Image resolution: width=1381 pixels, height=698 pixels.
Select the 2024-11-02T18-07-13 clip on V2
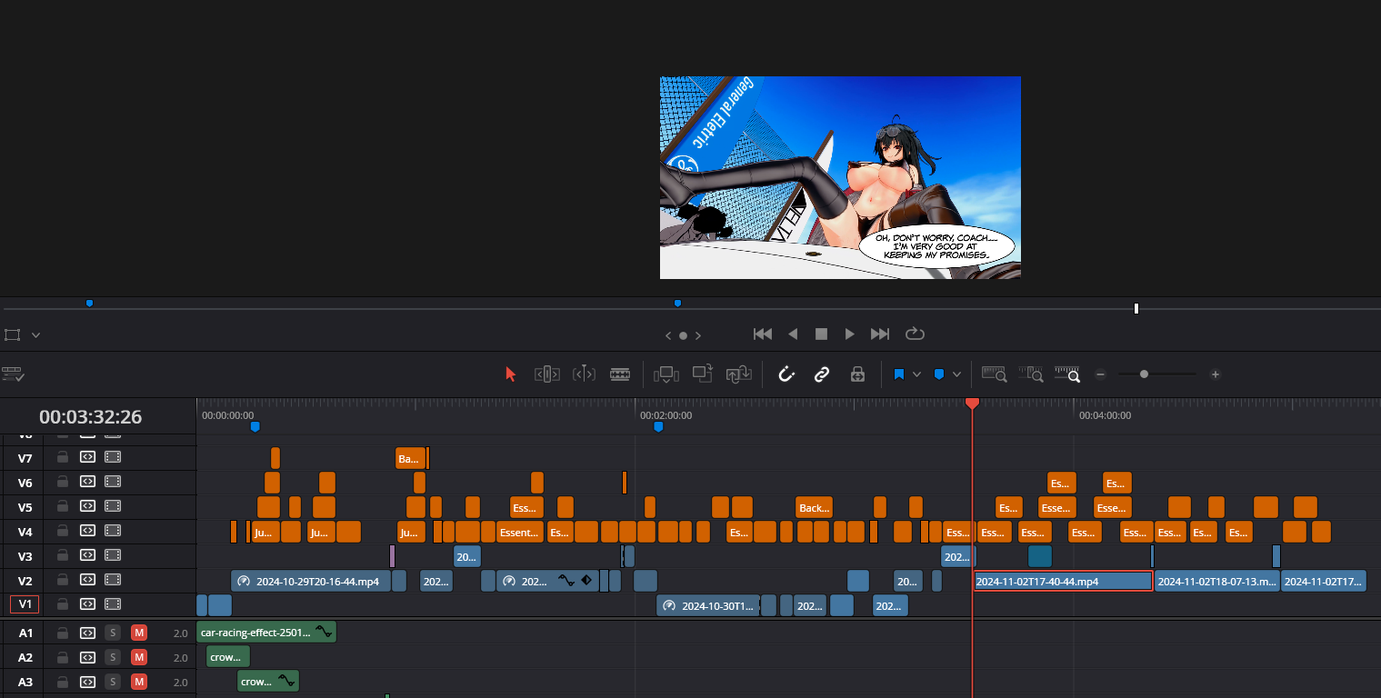tap(1217, 581)
